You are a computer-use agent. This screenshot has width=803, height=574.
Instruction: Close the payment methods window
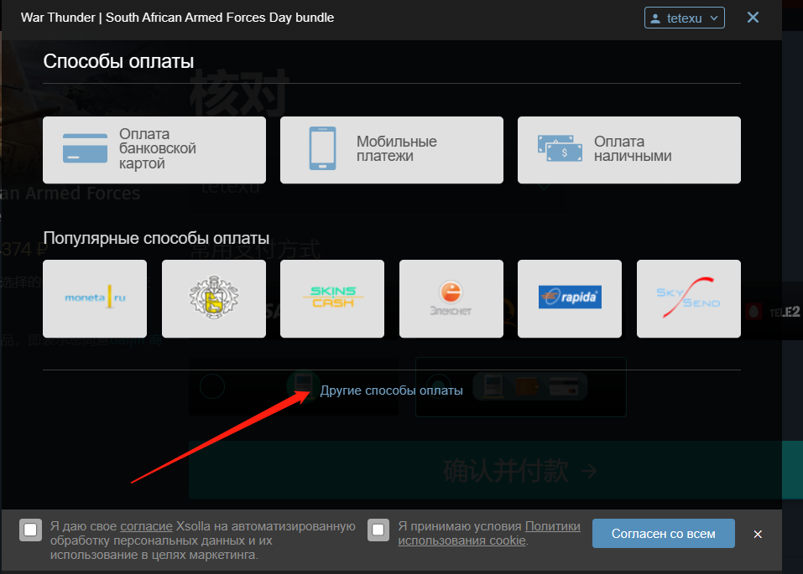[x=753, y=18]
